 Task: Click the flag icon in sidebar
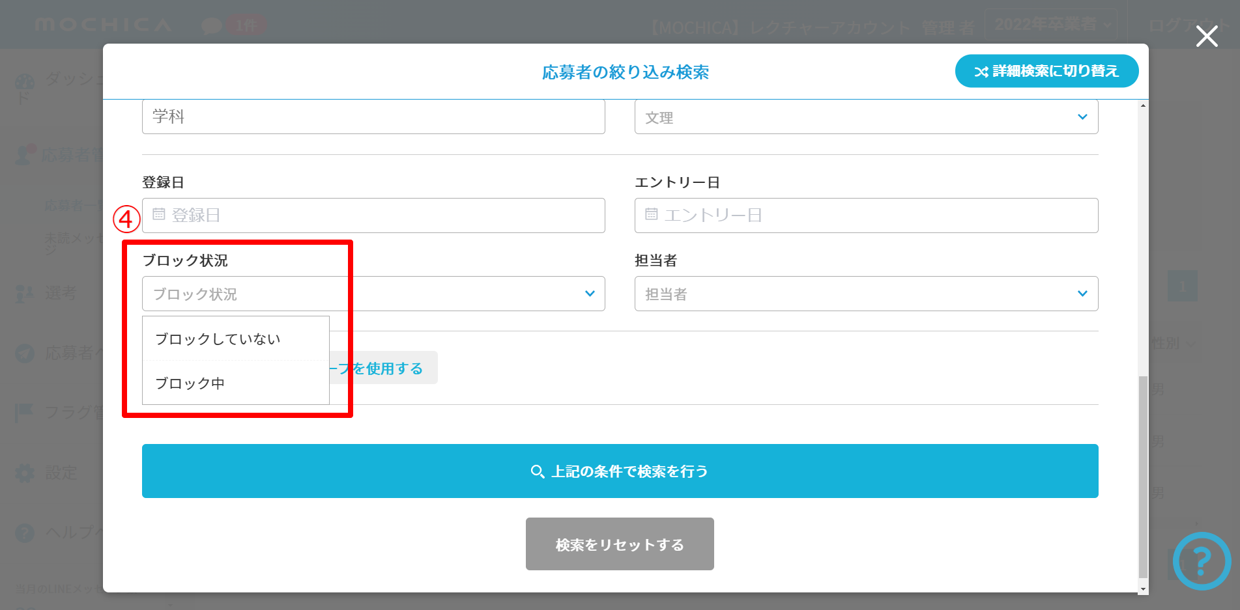tap(25, 412)
